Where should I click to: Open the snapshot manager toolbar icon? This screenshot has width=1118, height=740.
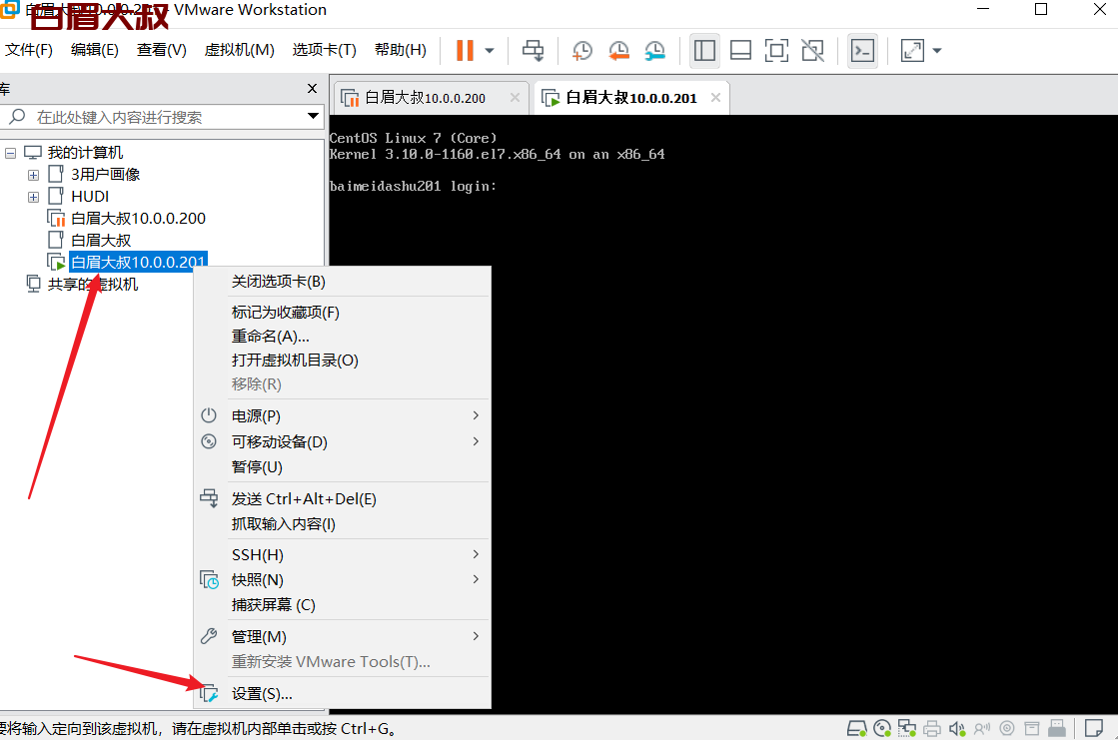point(654,51)
